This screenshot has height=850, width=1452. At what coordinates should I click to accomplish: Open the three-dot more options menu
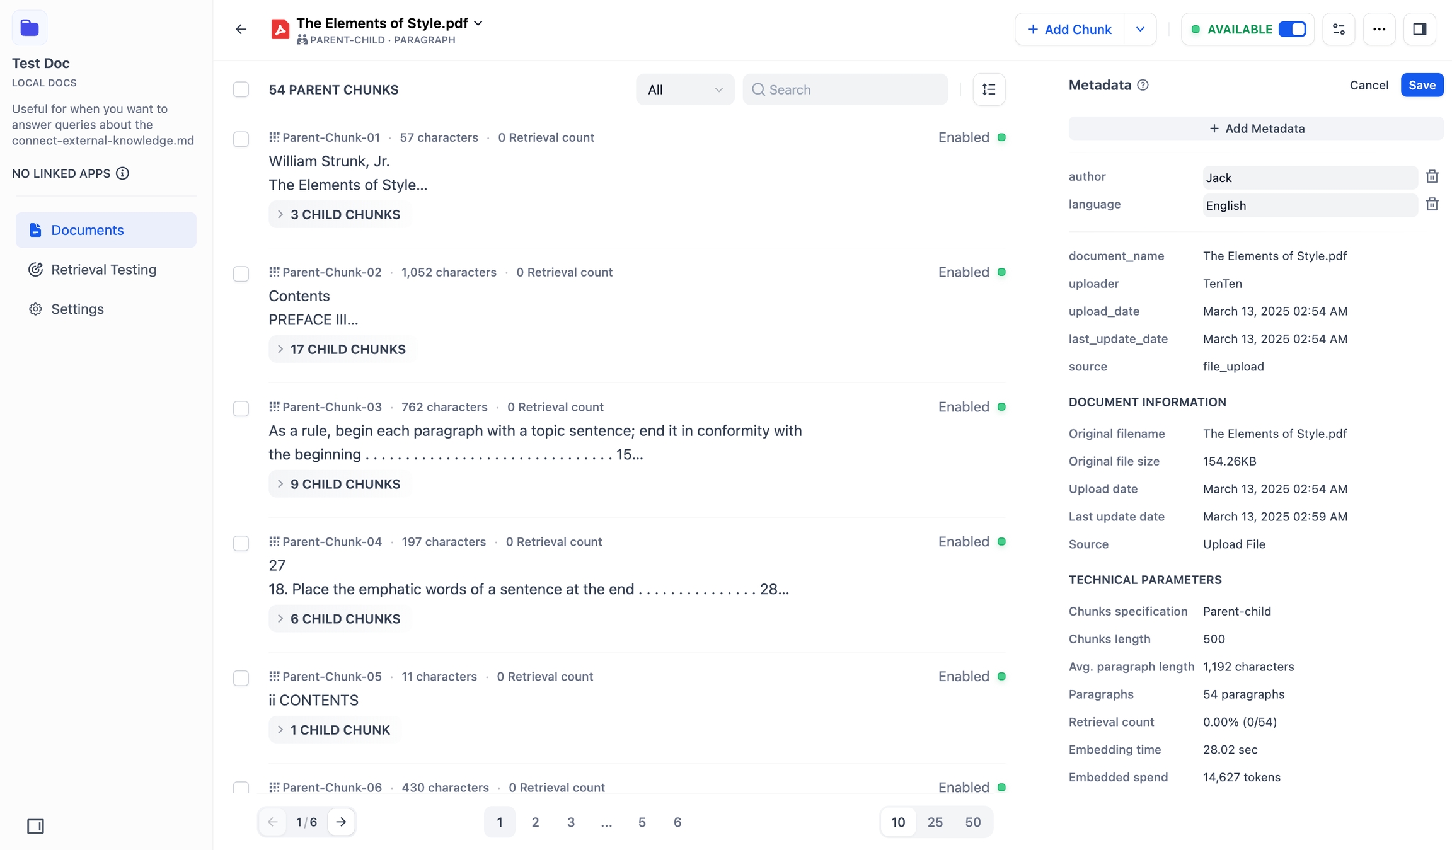tap(1379, 29)
